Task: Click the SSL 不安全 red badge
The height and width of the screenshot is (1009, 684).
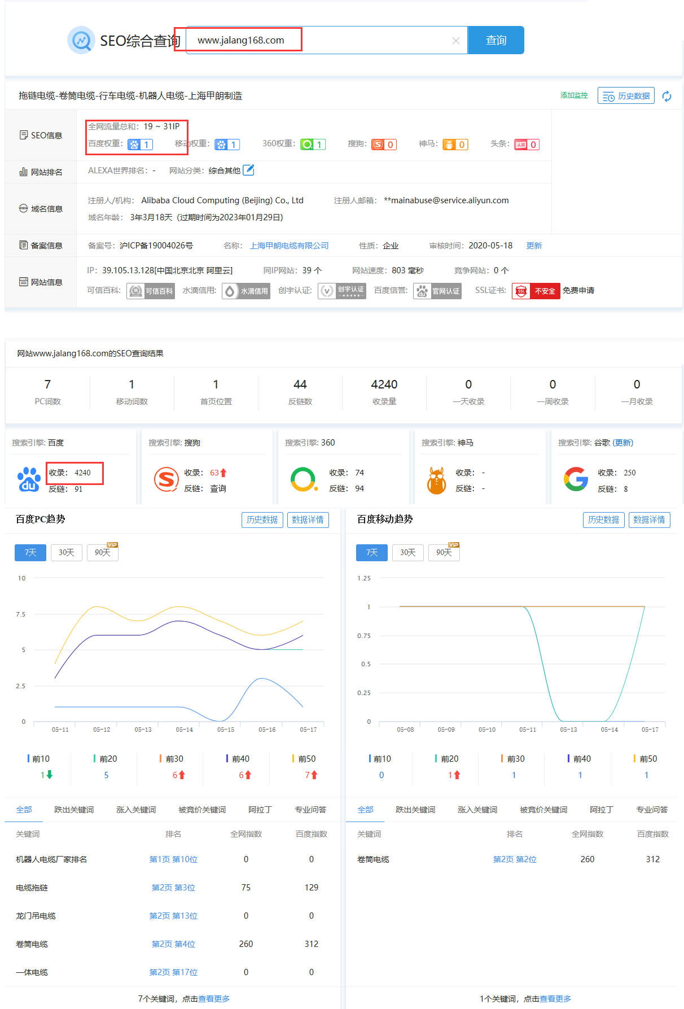Action: coord(536,291)
